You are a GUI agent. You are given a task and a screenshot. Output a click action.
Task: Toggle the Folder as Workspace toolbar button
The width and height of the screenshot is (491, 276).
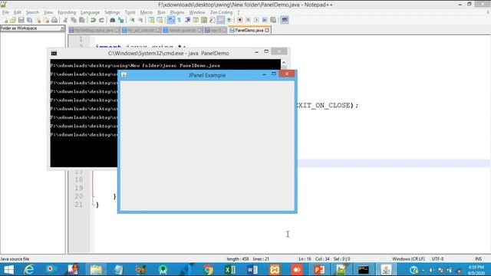[x=221, y=20]
